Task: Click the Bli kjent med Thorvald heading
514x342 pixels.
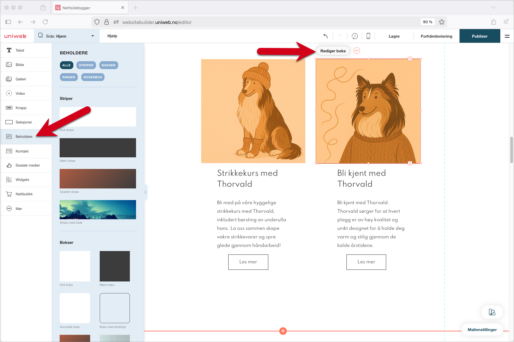Action: [x=362, y=179]
